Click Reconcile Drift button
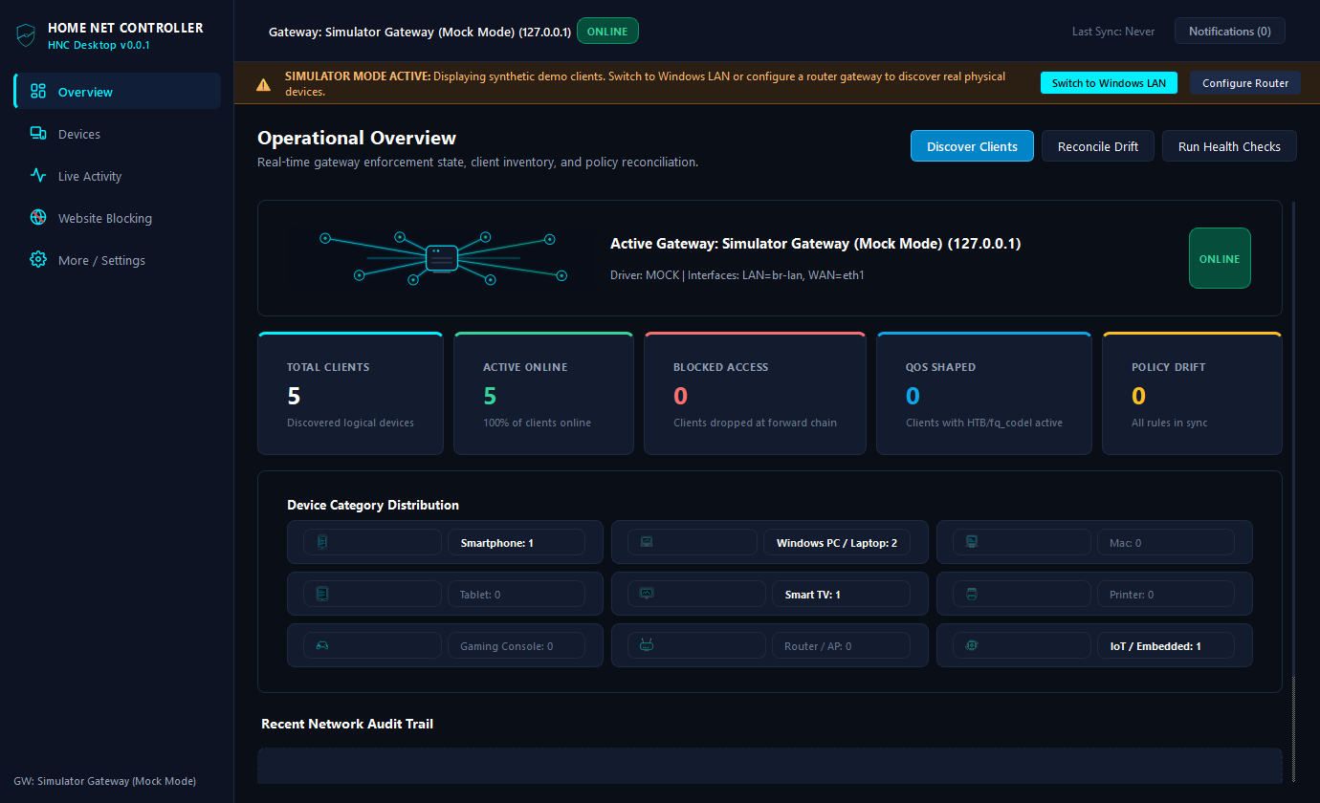Screen dimensions: 1320x803 tap(1098, 146)
